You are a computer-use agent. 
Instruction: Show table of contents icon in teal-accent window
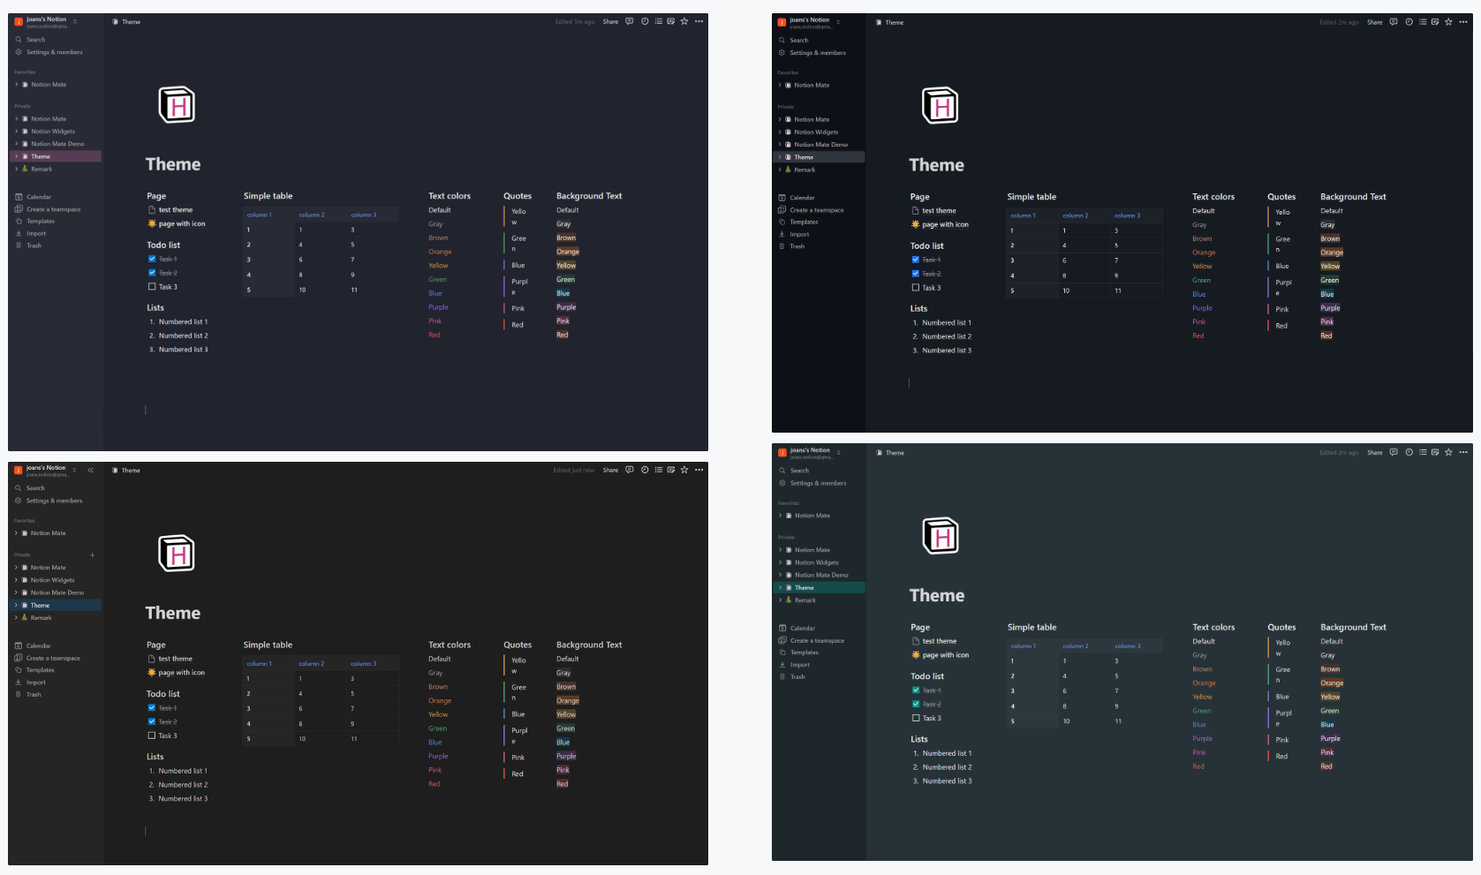(x=1423, y=452)
